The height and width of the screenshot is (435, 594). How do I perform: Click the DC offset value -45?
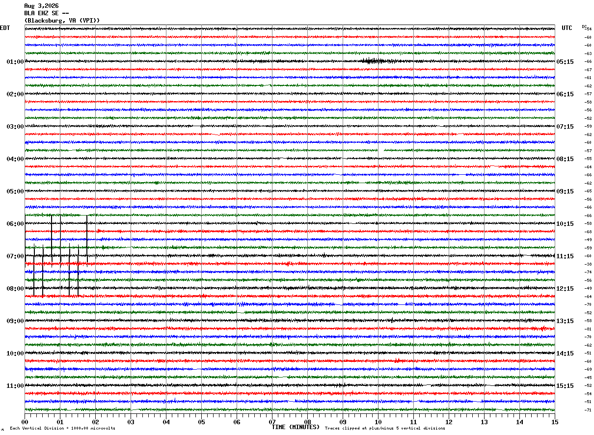click(588, 378)
